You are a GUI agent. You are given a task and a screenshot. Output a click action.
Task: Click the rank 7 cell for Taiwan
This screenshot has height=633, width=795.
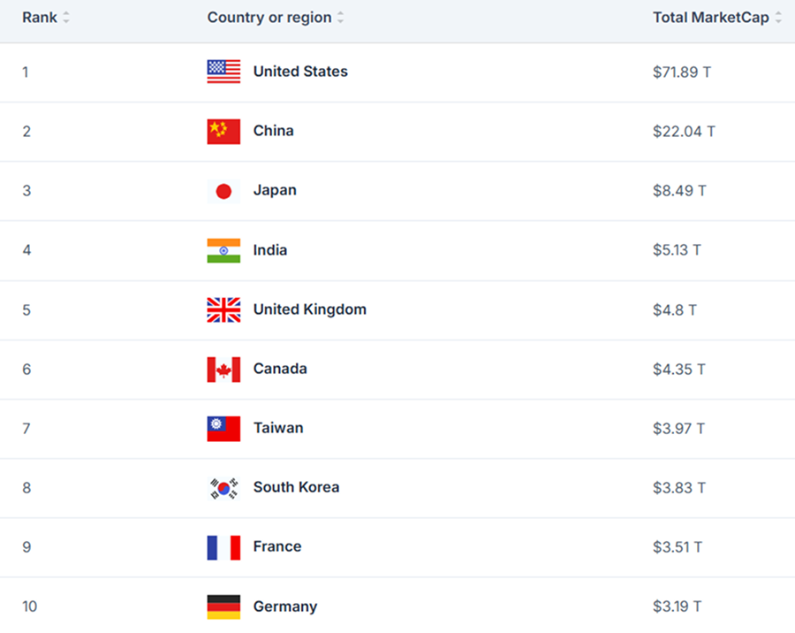(26, 429)
